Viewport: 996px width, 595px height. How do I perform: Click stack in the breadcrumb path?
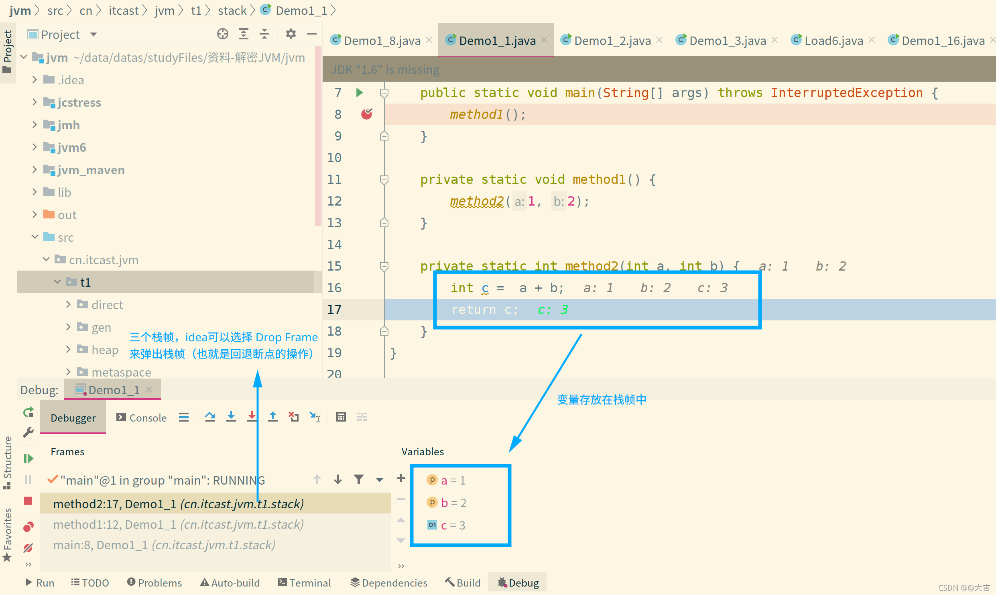point(232,10)
